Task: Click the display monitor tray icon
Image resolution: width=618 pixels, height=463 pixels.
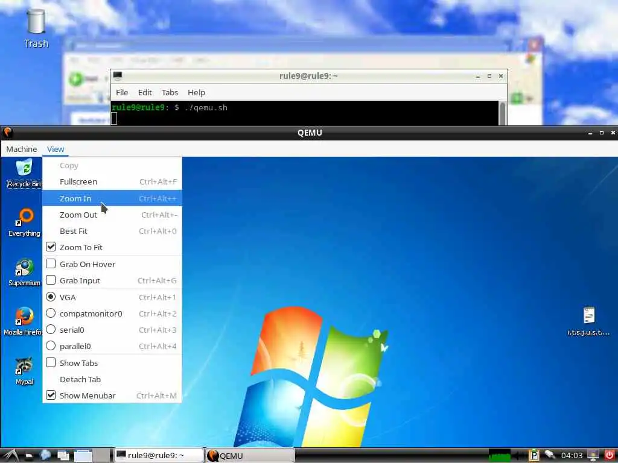Action: [593, 455]
